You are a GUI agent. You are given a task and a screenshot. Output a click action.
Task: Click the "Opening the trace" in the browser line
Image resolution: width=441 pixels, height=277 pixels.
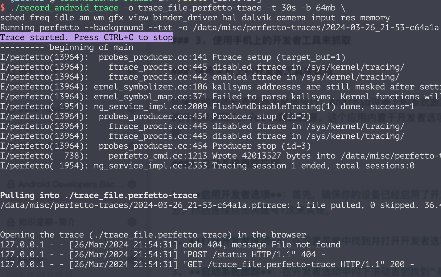(153, 235)
